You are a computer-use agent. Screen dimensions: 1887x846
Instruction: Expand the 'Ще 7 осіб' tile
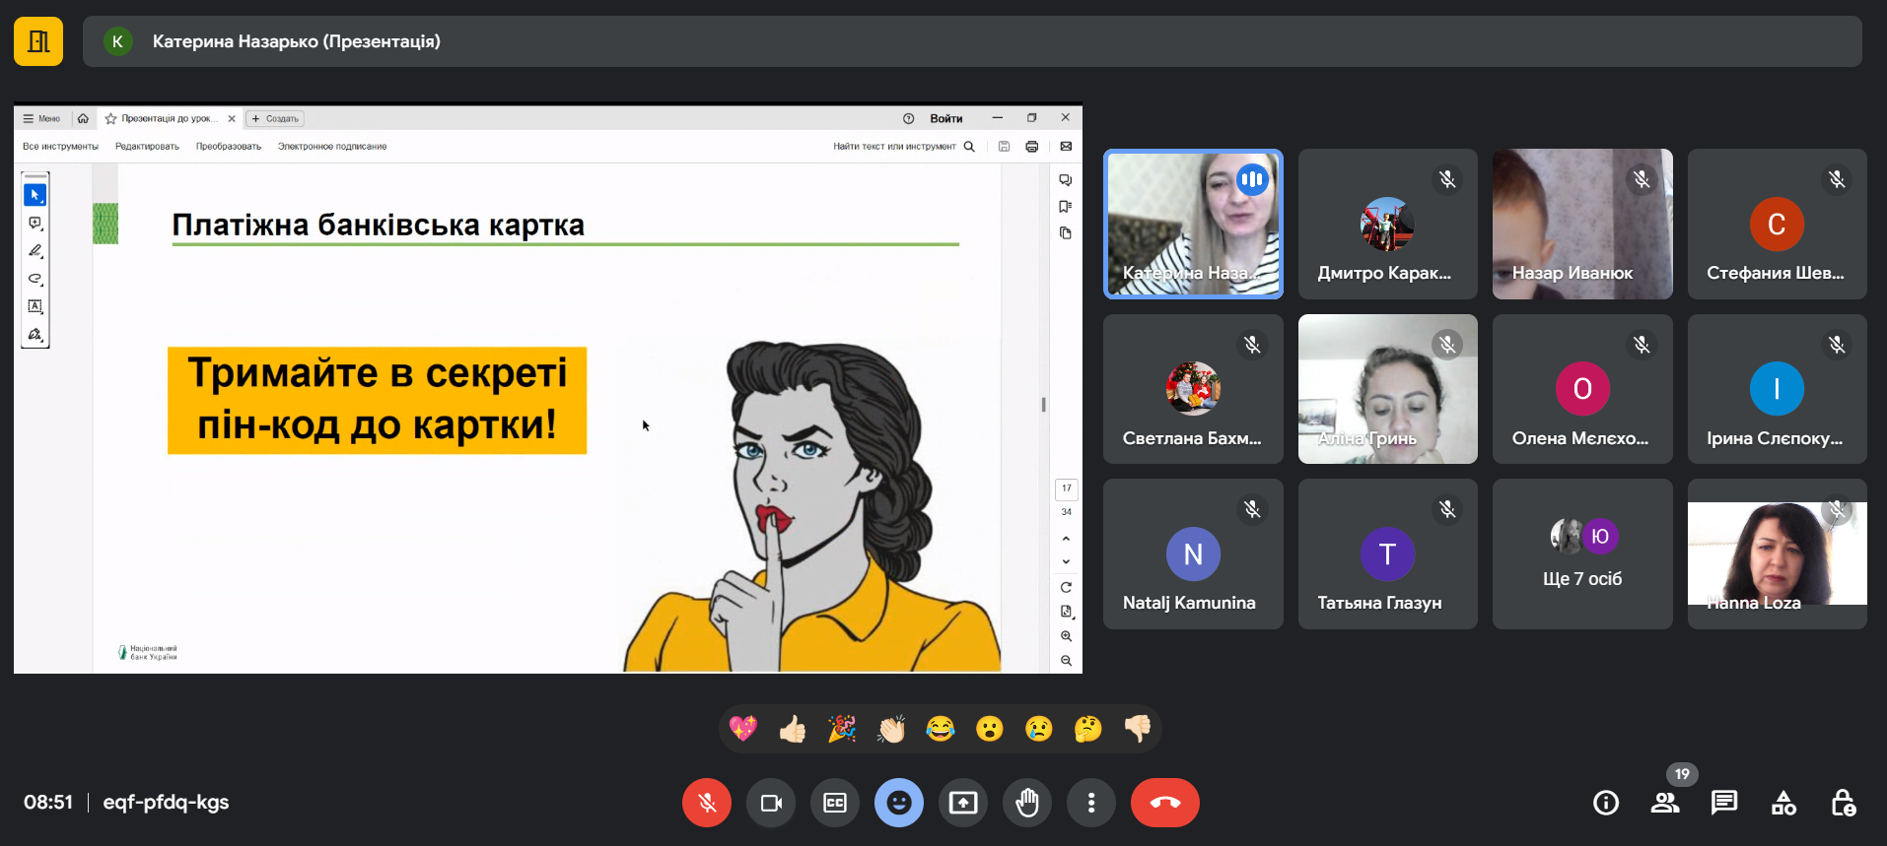pos(1581,554)
